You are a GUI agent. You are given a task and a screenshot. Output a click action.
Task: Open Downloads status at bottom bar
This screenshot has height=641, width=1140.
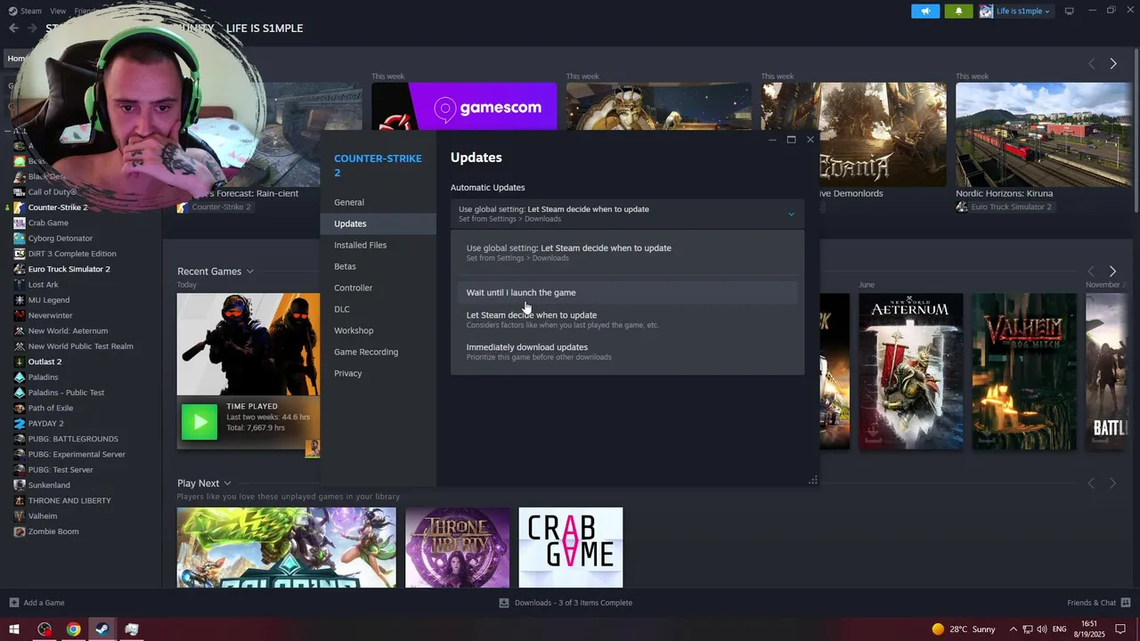(566, 603)
